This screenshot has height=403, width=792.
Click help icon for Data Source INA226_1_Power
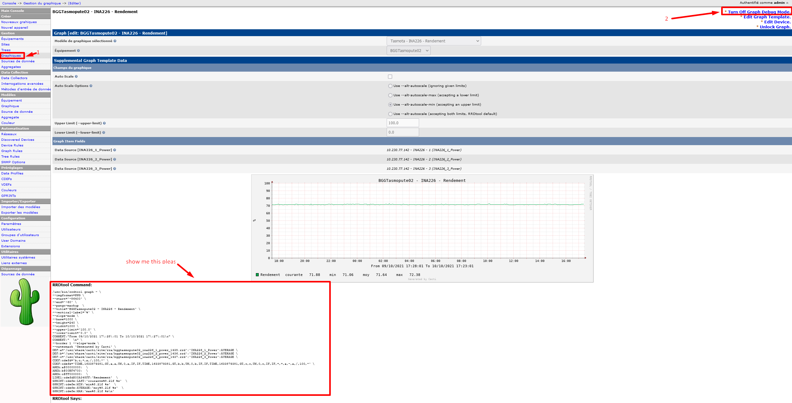pyautogui.click(x=115, y=150)
